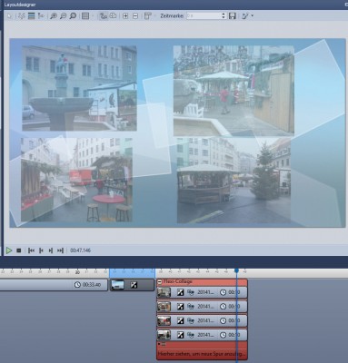Click the zoom out magnifier icon
The width and height of the screenshot is (348, 363).
63,16
